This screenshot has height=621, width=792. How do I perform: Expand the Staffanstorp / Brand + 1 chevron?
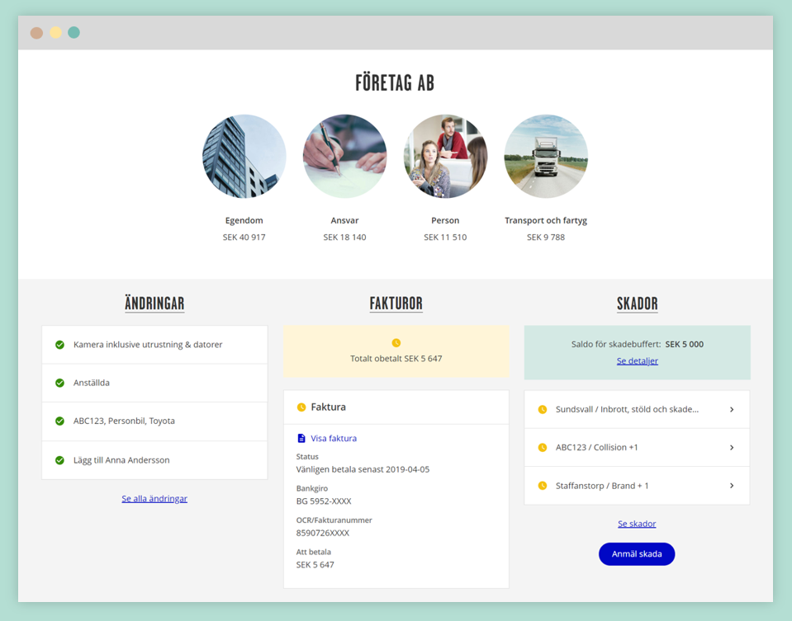coord(732,486)
